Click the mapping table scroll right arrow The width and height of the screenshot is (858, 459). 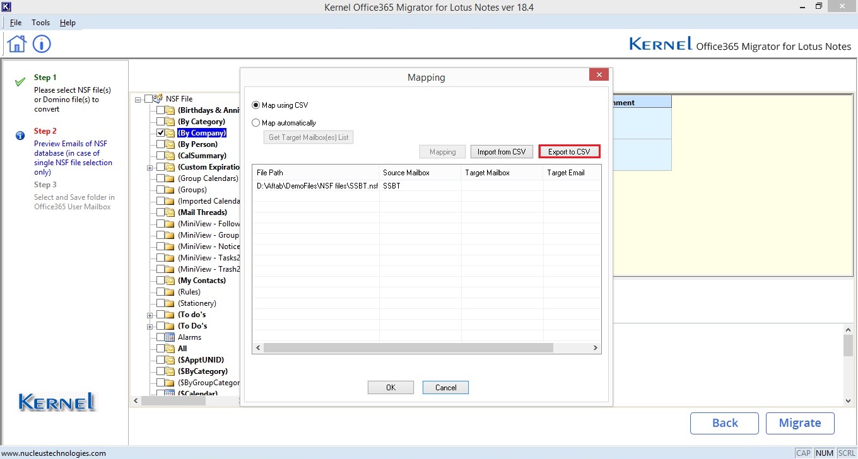[596, 348]
